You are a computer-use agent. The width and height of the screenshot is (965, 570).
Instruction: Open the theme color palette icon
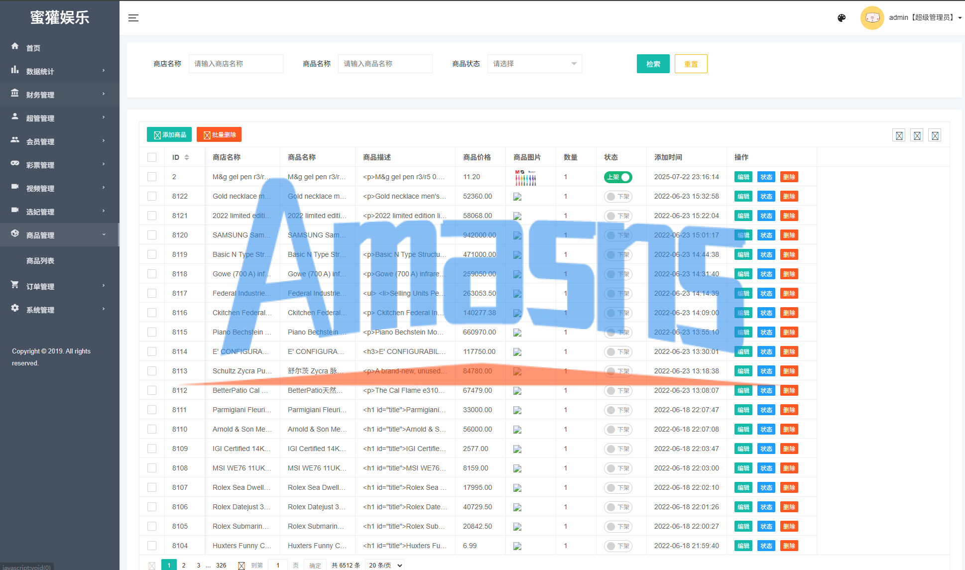[842, 18]
